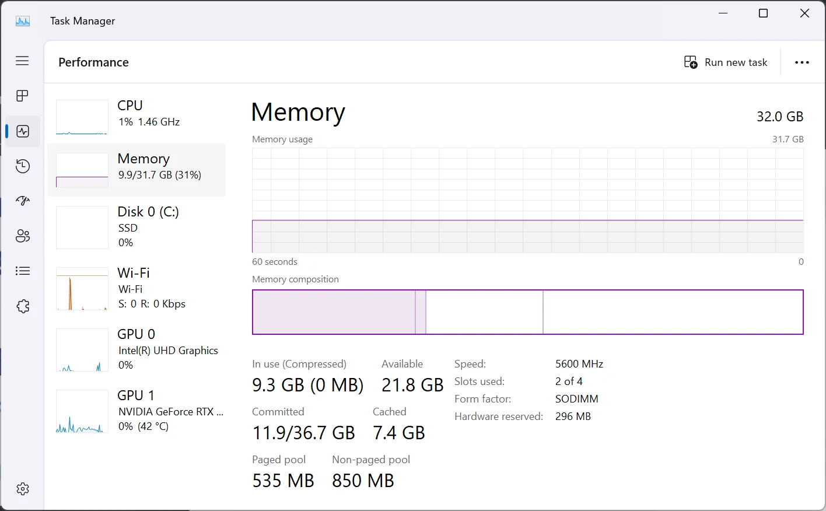
Task: Click the 9.3 GB (0 MB) in use value
Action: point(307,385)
